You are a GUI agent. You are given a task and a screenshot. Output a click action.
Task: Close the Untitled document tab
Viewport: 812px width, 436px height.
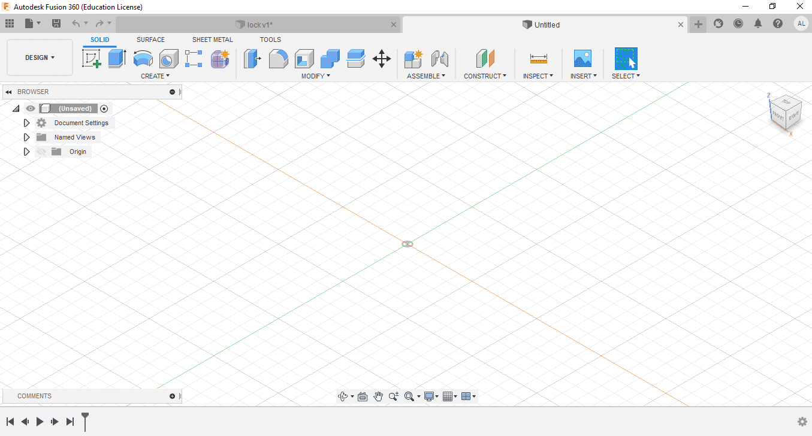[681, 25]
